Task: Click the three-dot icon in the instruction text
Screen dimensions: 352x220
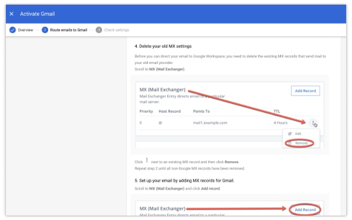Action: click(x=147, y=160)
